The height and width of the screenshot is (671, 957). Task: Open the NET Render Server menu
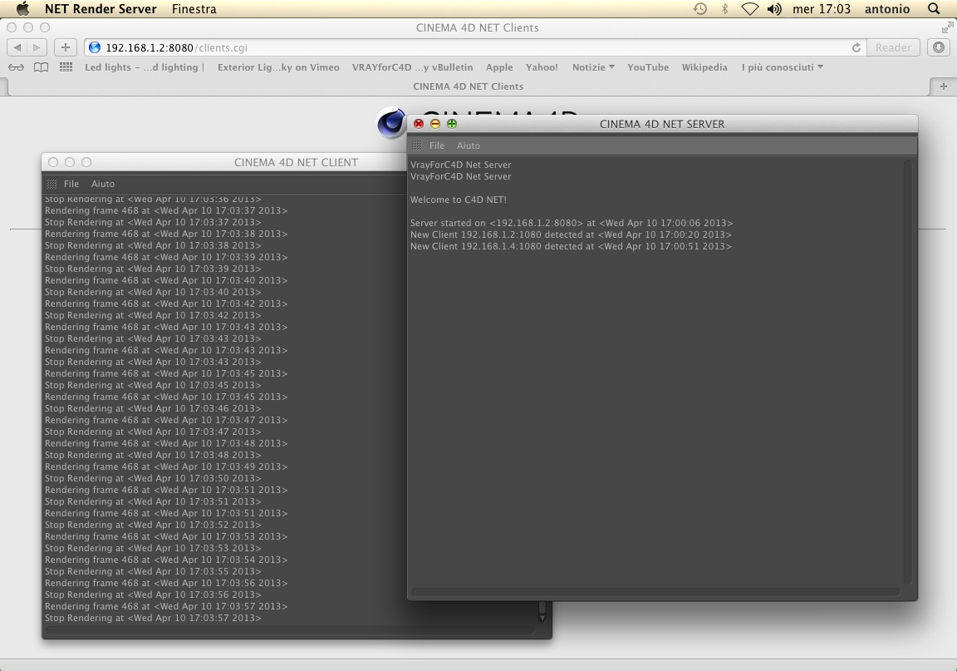[101, 9]
